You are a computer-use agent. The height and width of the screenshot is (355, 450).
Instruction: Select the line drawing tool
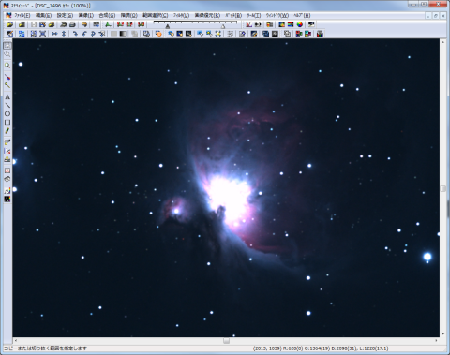point(7,106)
